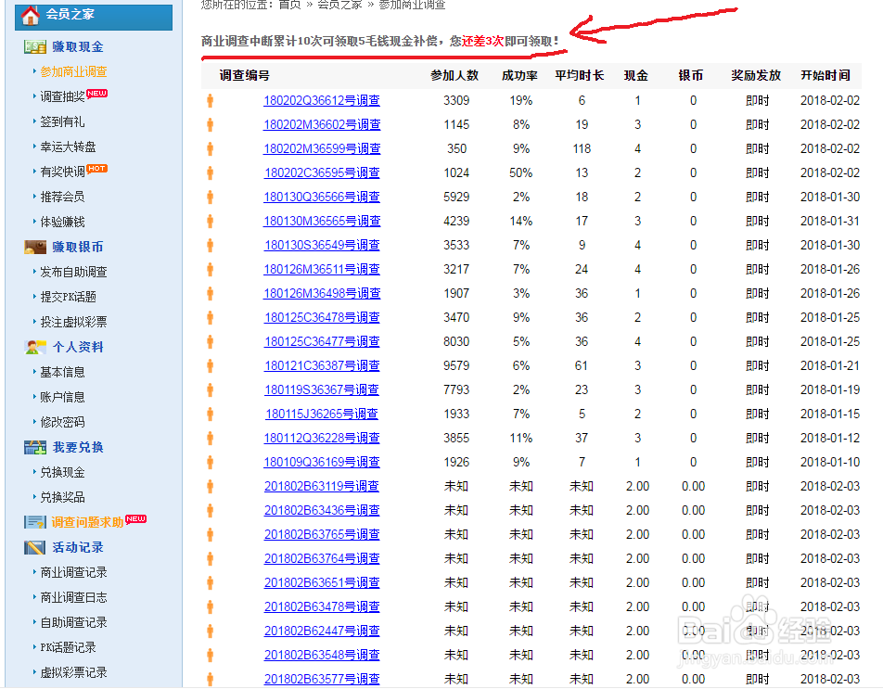Open survey link 201802B63764号调查
The image size is (883, 689).
322,559
